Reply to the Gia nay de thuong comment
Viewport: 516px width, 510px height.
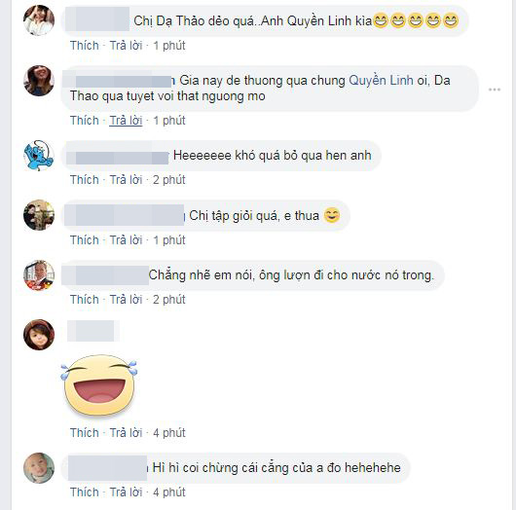click(126, 121)
